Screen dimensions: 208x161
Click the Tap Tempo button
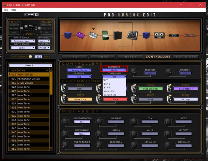click(30, 57)
